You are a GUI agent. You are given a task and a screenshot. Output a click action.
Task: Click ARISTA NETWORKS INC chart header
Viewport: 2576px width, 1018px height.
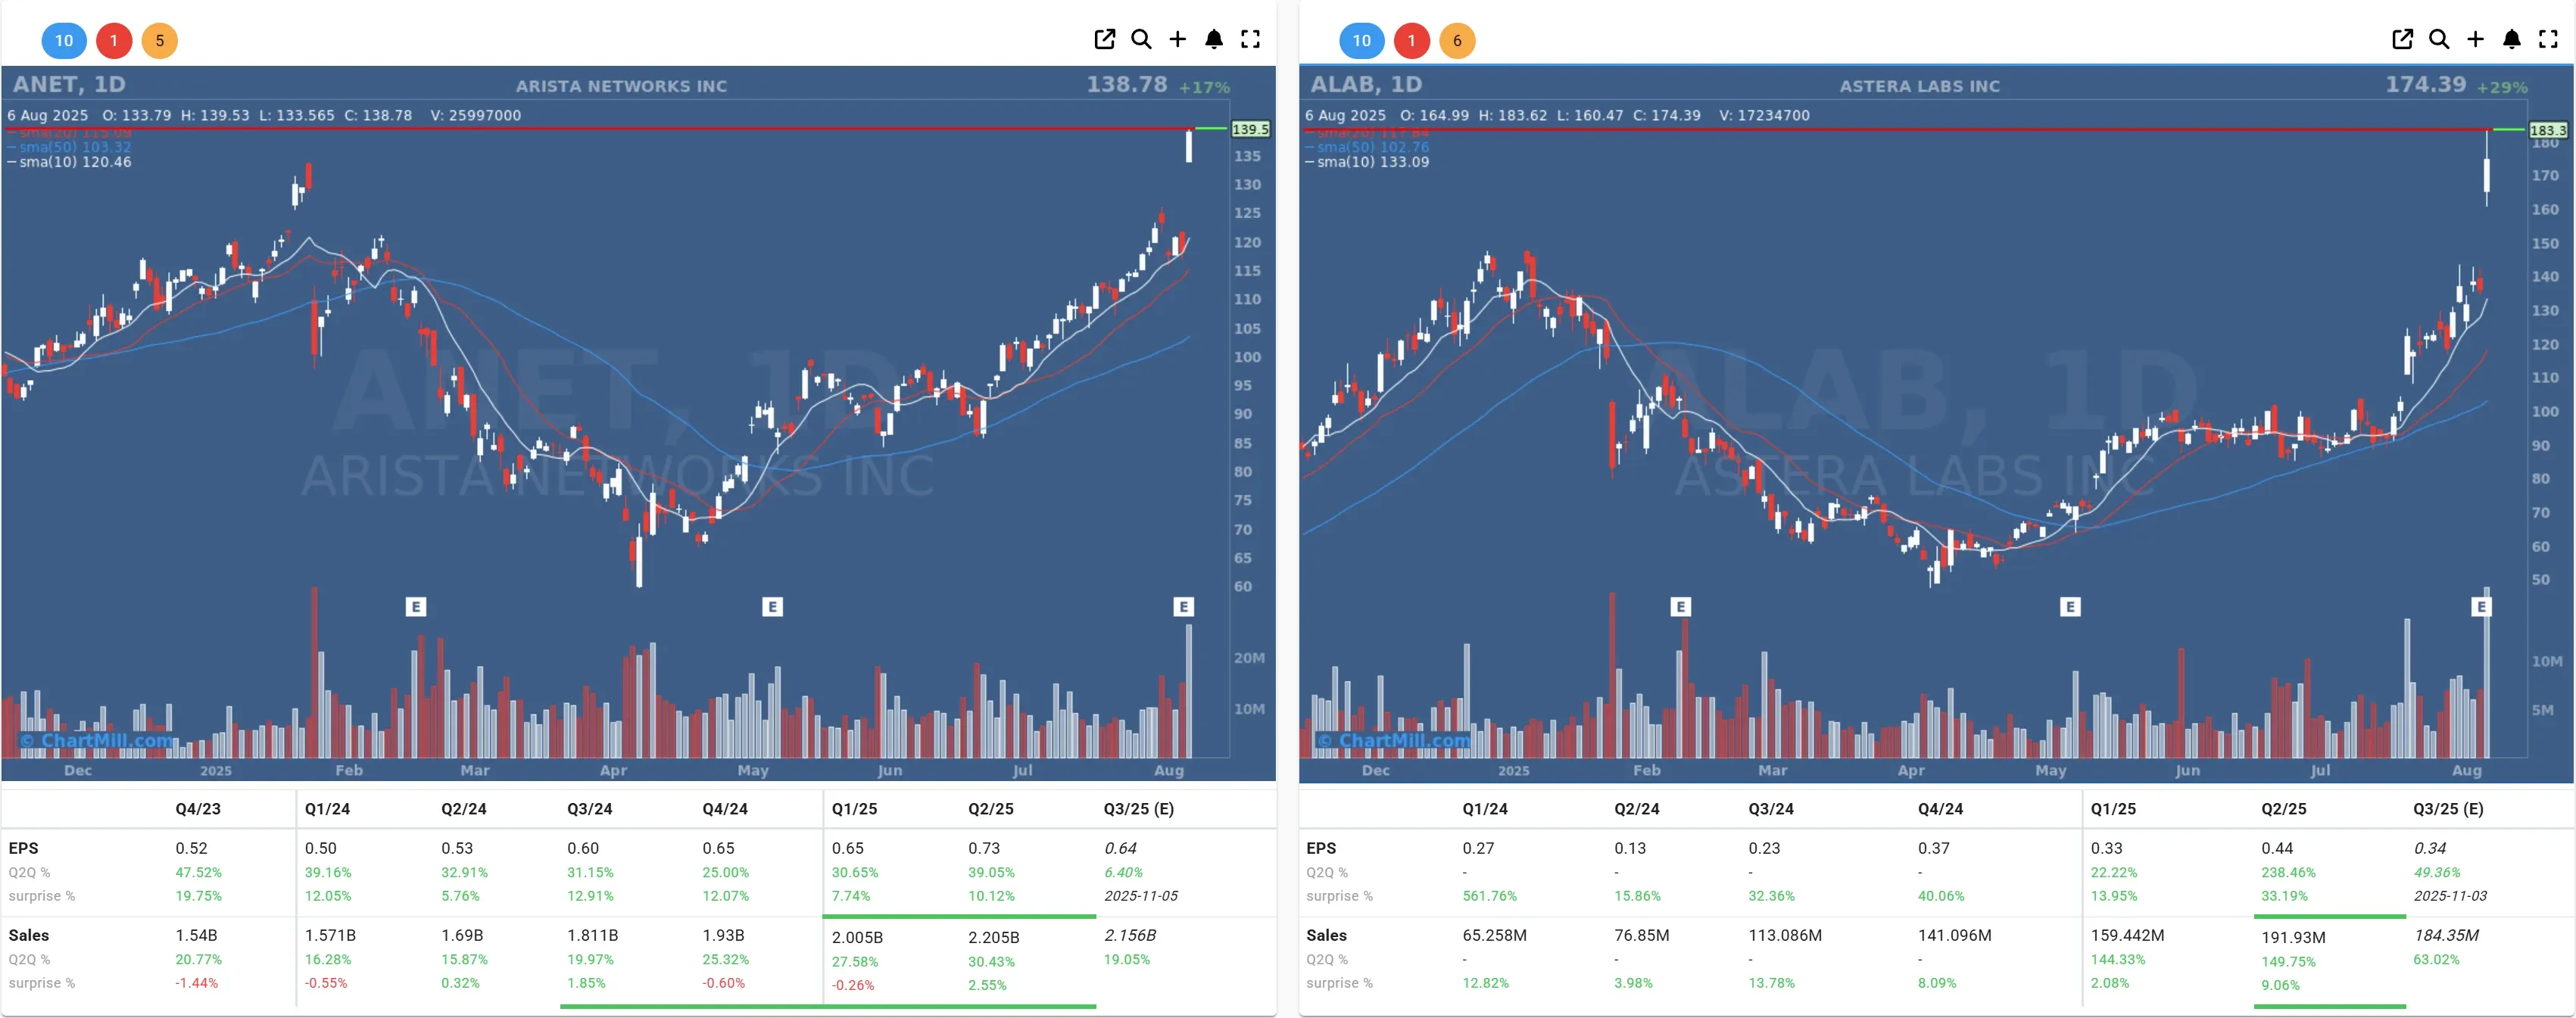tap(621, 86)
